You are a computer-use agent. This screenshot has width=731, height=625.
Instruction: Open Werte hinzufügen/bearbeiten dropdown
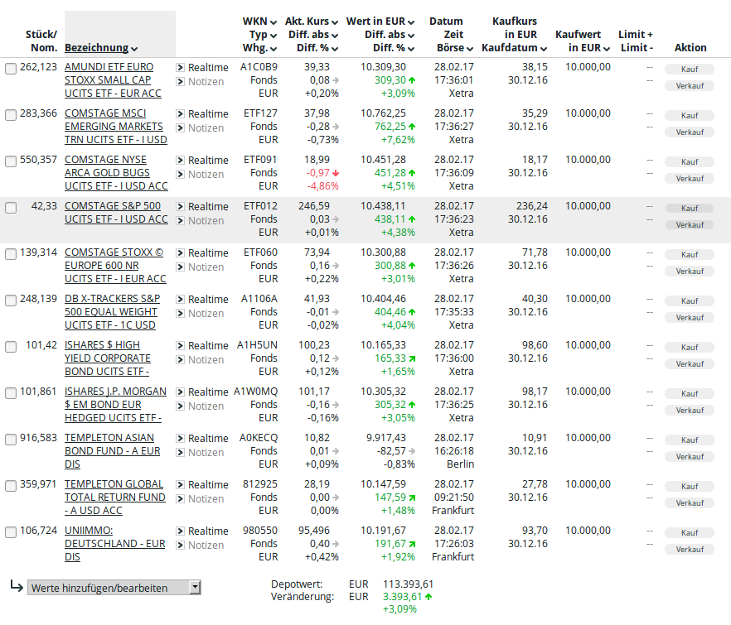114,588
